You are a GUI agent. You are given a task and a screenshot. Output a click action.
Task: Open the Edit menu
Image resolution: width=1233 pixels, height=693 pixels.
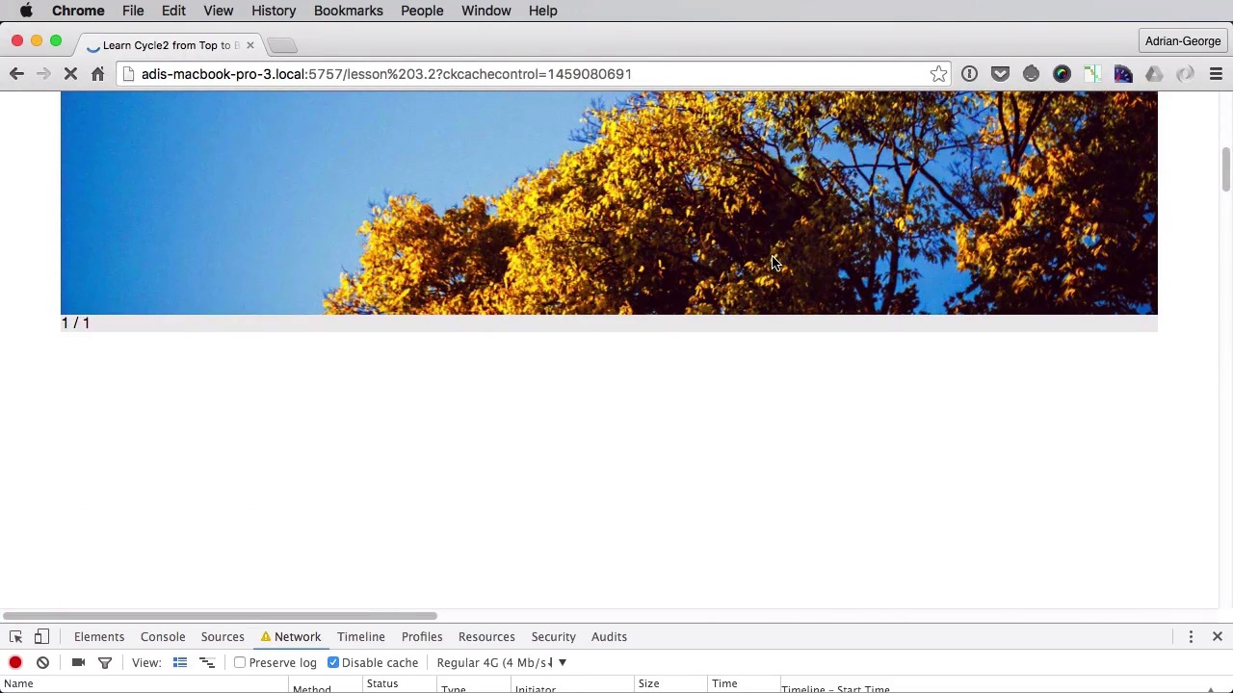click(x=173, y=11)
